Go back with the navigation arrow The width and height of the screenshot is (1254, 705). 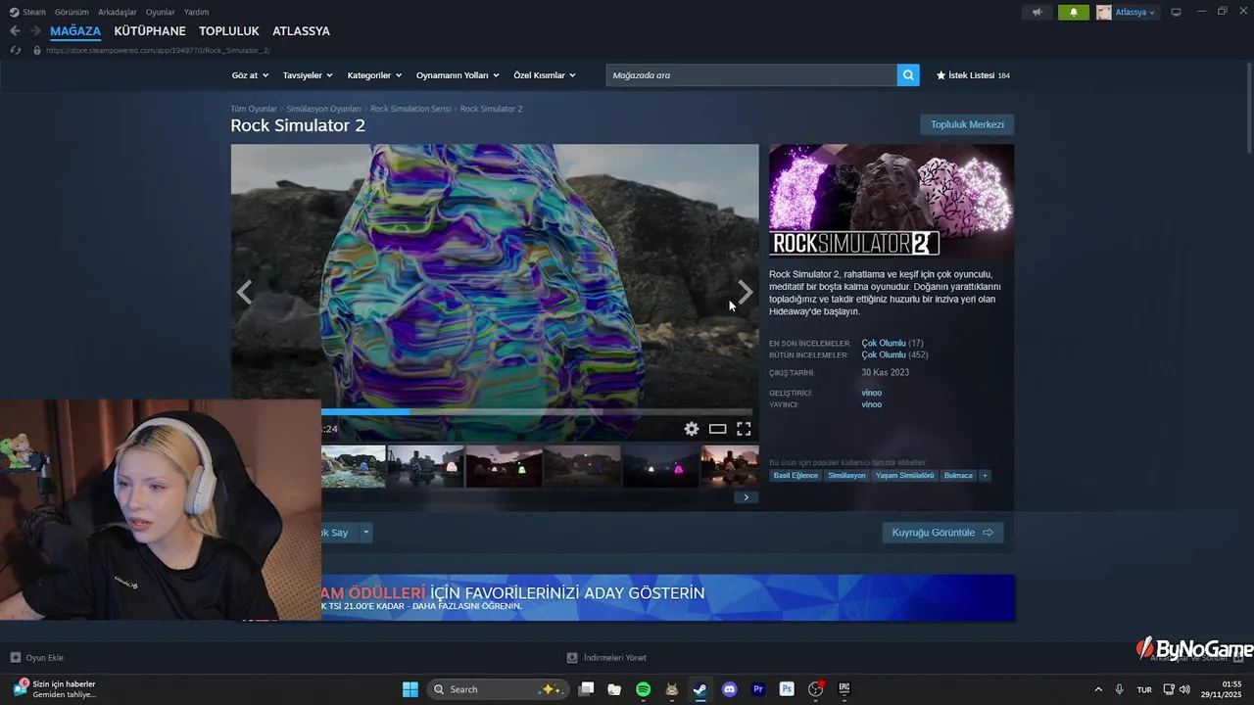pos(15,31)
